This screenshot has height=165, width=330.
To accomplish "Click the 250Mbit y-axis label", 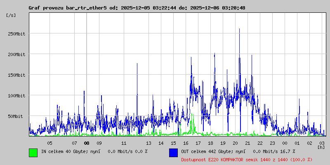I will click(16, 34).
